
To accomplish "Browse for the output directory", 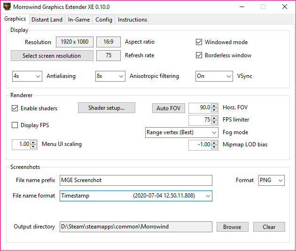I will click(233, 227).
